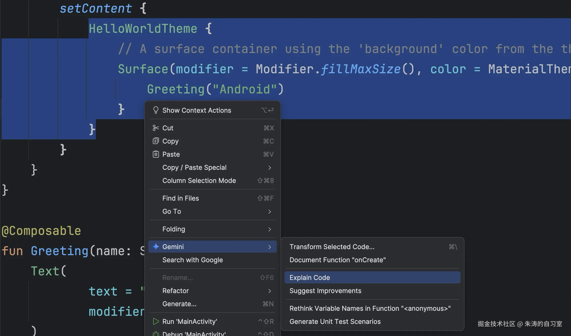This screenshot has height=336, width=571.
Task: Click Document Function "onCreate" item
Action: [337, 260]
